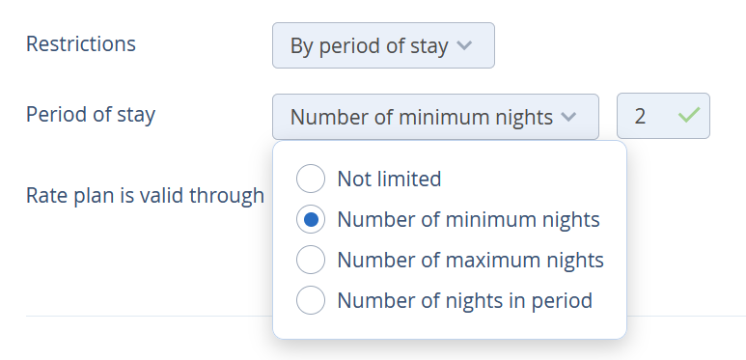Select the Number of nights in period radio button
Screen dimensions: 746x360
(x=311, y=300)
